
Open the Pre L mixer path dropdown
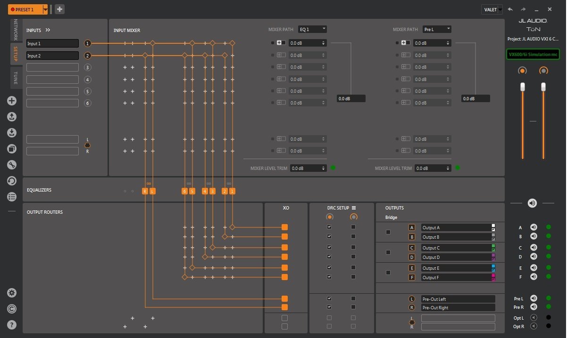(x=437, y=29)
